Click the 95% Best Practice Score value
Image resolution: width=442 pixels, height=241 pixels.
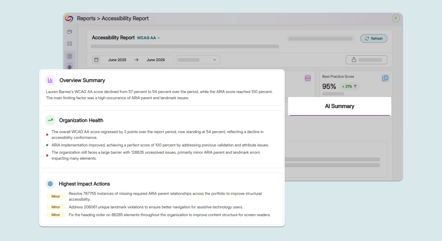tap(329, 86)
